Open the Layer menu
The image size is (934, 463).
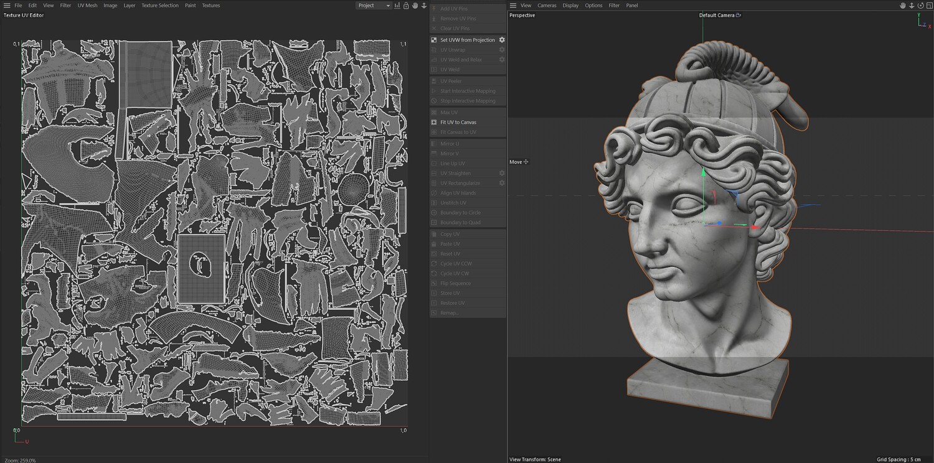pos(130,6)
